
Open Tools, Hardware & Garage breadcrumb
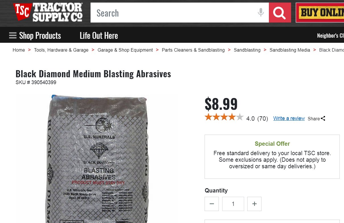[61, 50]
